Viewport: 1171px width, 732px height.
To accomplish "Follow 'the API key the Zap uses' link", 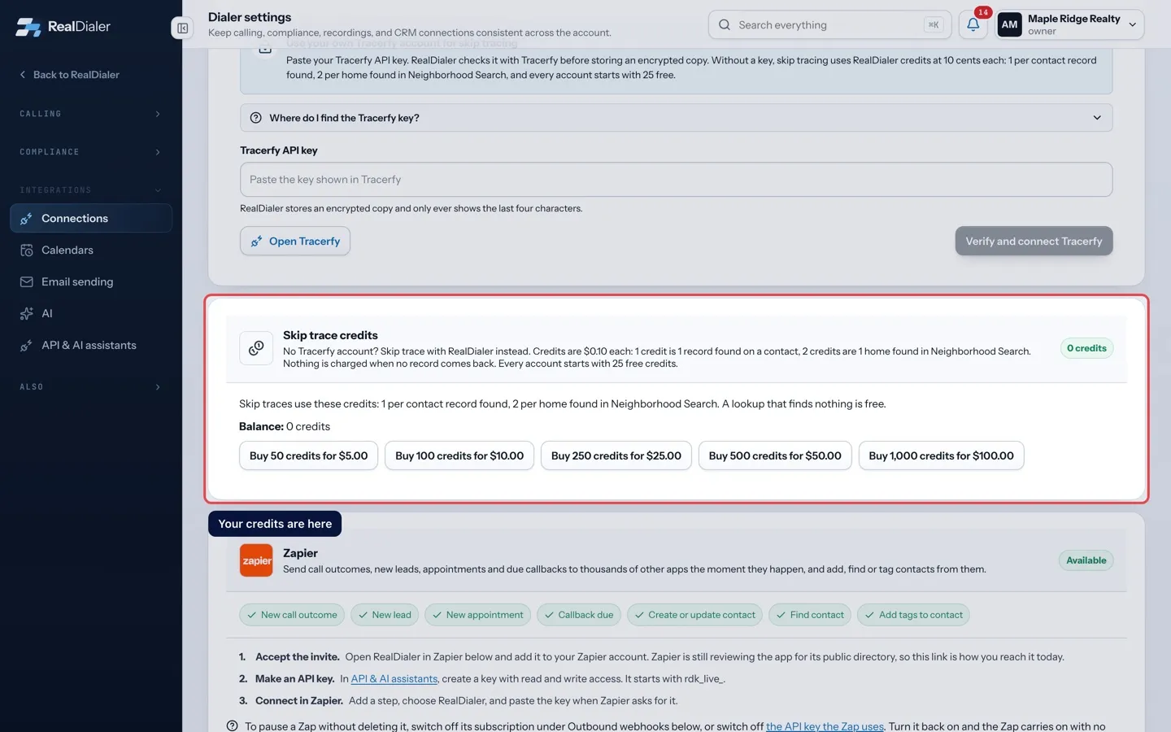I will click(825, 726).
